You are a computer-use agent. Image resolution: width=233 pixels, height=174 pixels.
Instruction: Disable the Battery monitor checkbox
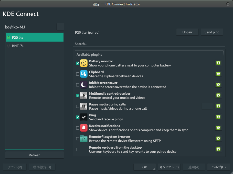[x=78, y=63]
